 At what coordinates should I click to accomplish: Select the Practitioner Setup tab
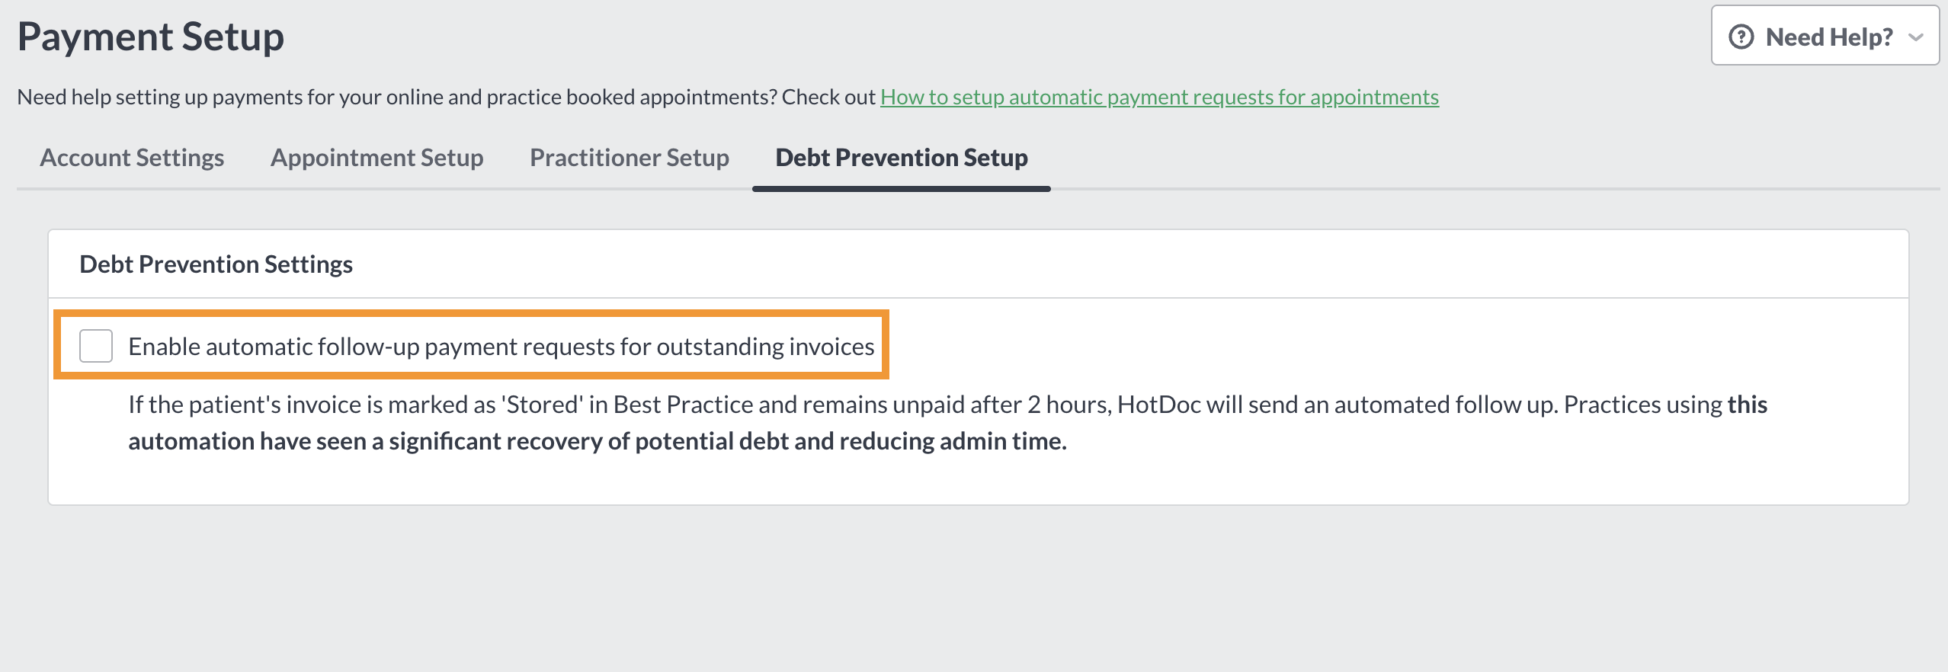click(630, 157)
